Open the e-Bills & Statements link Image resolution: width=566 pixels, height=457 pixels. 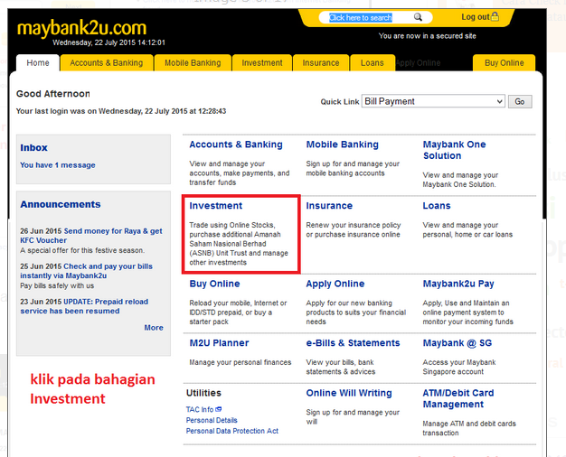[353, 342]
